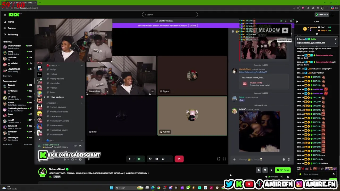Viewport: 340px width, 191px height.
Task: Open LOWTIERGOD channel in Following list
Action: 17,70
